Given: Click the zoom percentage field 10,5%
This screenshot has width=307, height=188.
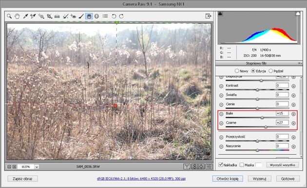Looking at the screenshot, I should point(26,167).
